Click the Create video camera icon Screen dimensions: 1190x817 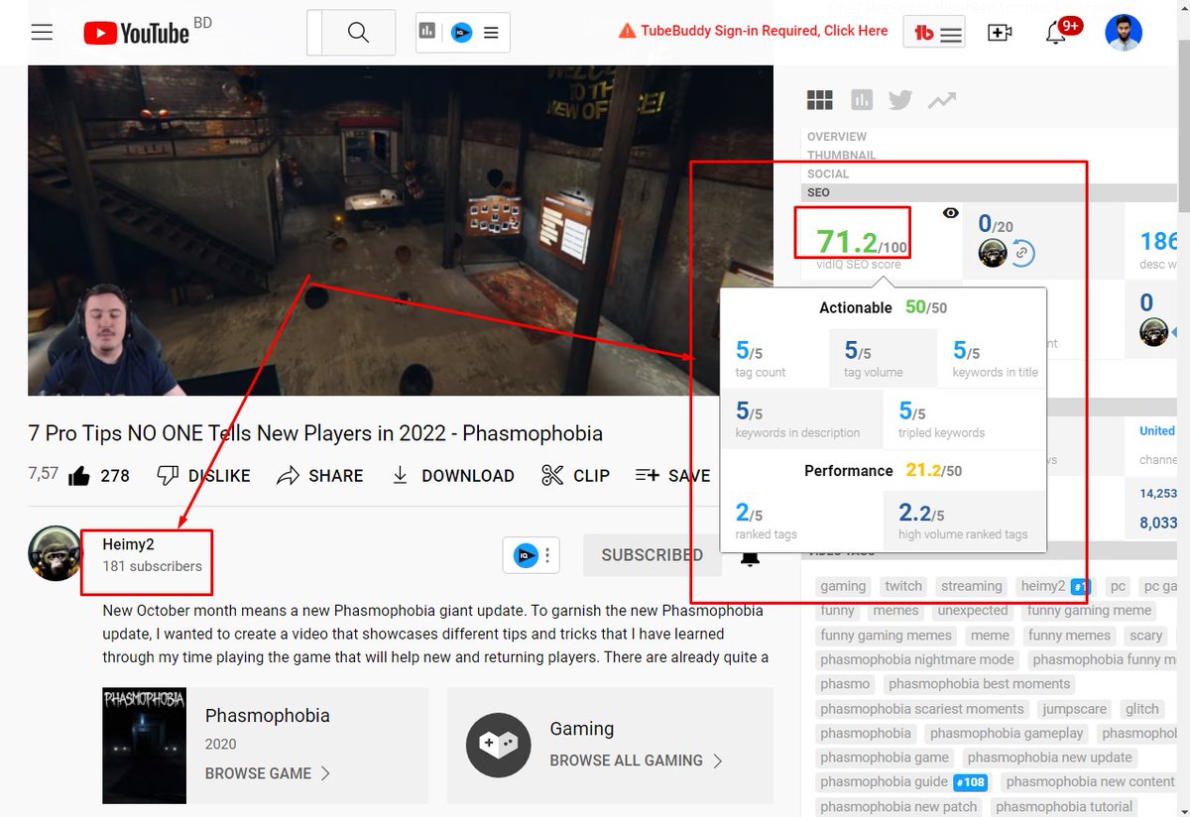pyautogui.click(x=1001, y=33)
